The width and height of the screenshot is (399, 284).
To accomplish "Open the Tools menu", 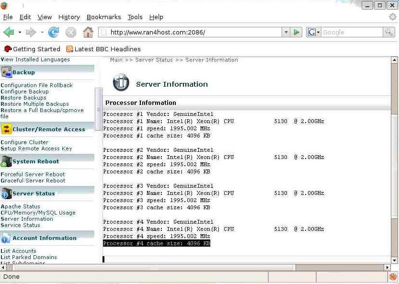I will click(x=135, y=17).
